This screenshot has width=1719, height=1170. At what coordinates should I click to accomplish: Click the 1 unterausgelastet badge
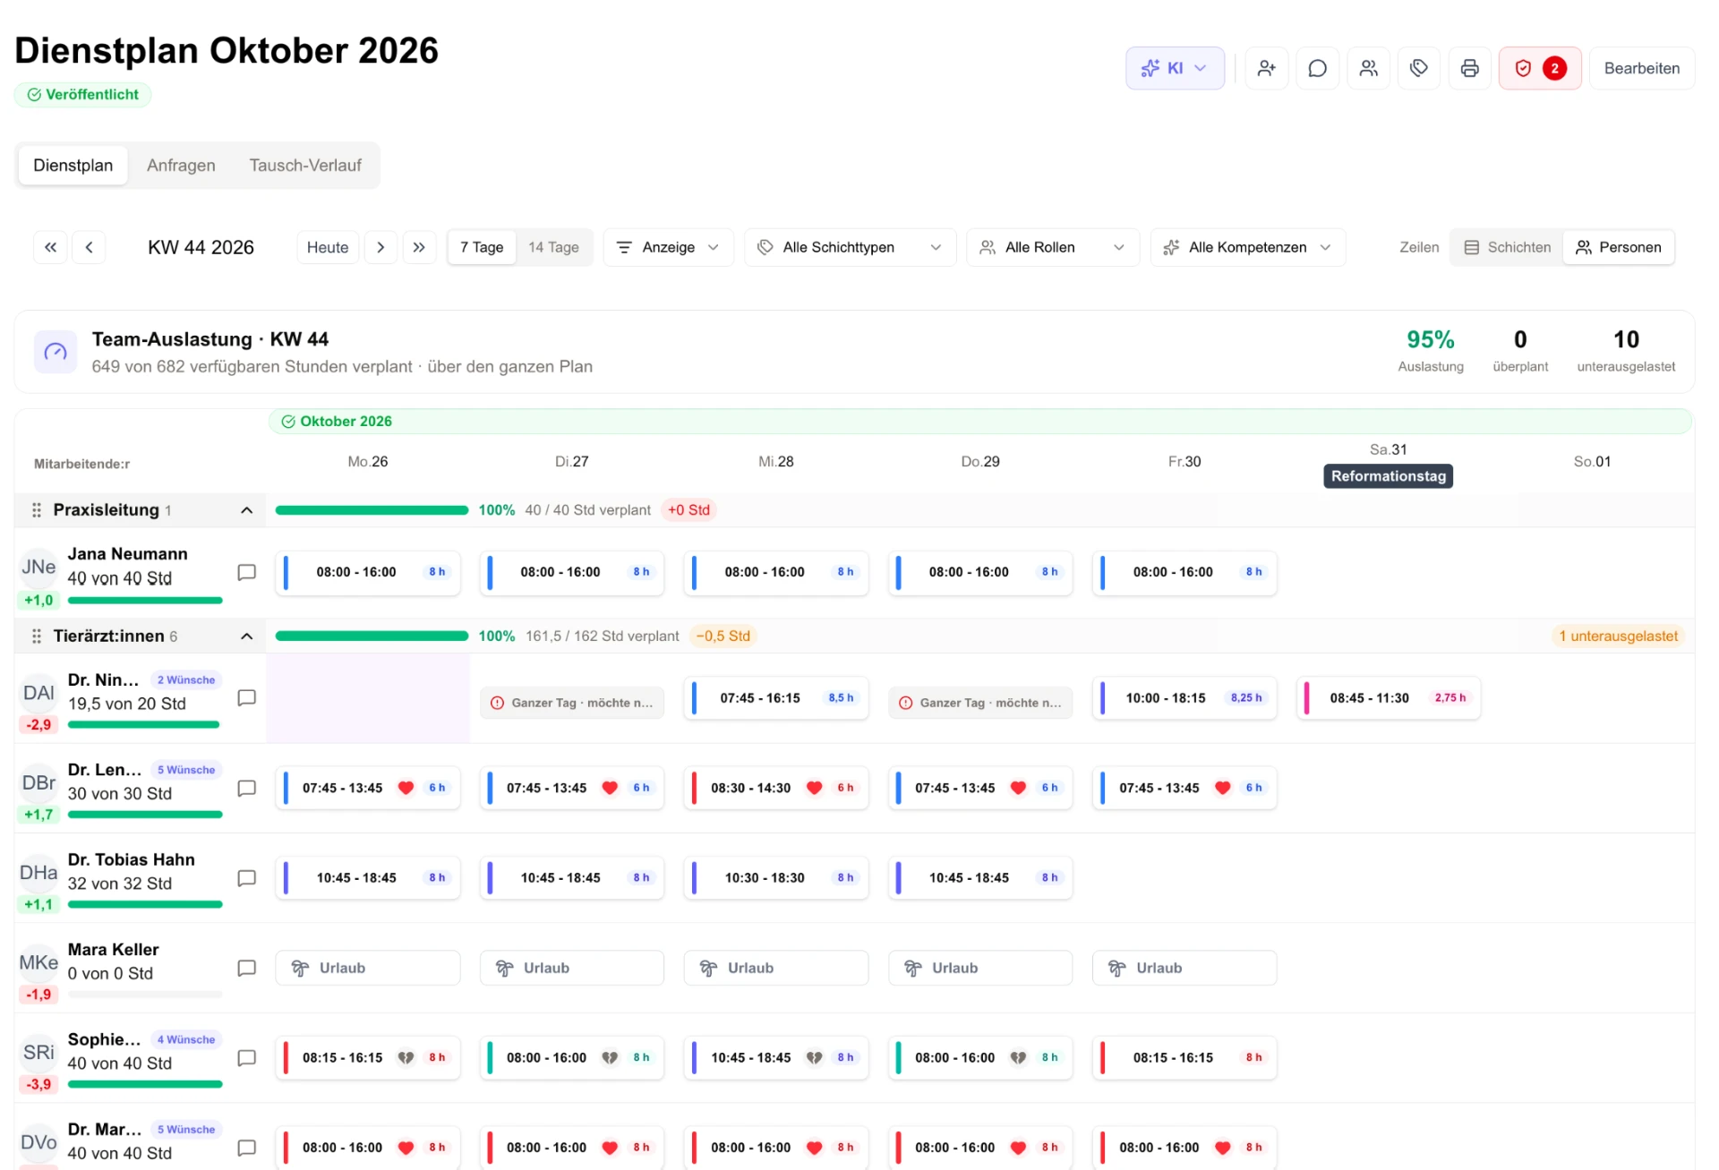[1618, 636]
